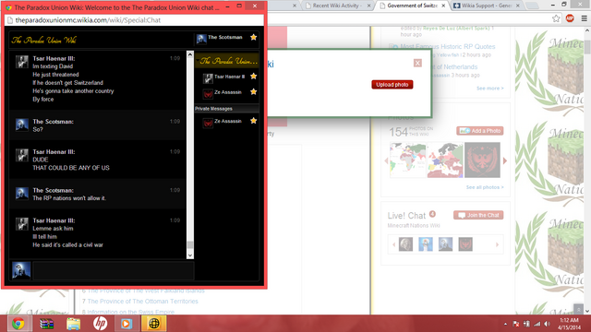Viewport: 591px width, 332px height.
Task: Open The Scotsman profile avatar in chat header
Action: [x=201, y=38]
